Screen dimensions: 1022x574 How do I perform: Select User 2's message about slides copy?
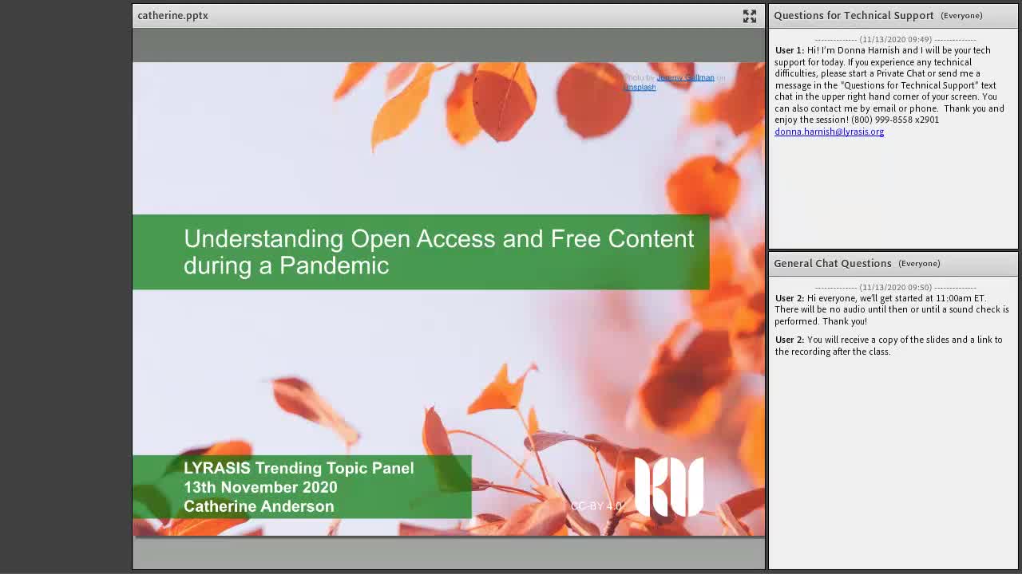[x=889, y=345]
